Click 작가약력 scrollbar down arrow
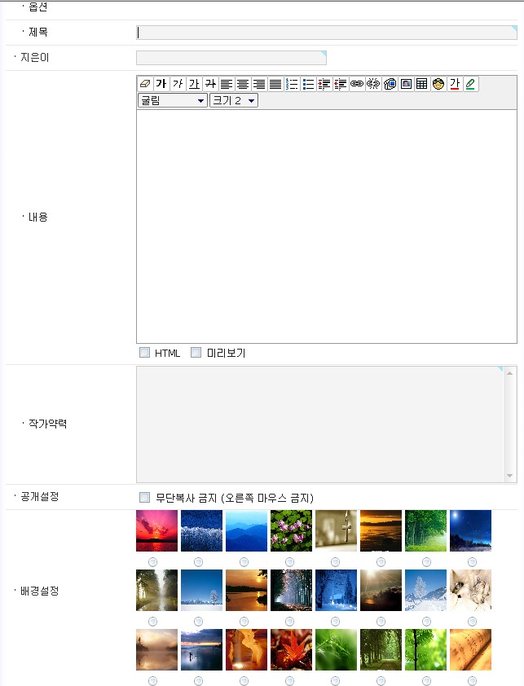 click(509, 476)
